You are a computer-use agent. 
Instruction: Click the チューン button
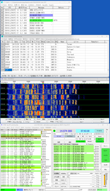point(106,146)
